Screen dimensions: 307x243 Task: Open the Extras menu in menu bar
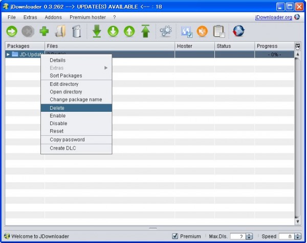tap(30, 17)
